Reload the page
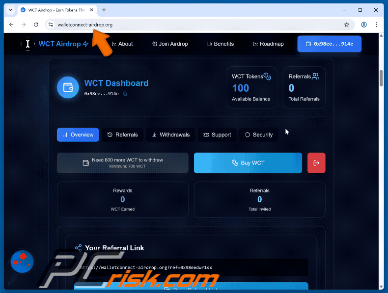This screenshot has height=293, width=388. (x=36, y=25)
